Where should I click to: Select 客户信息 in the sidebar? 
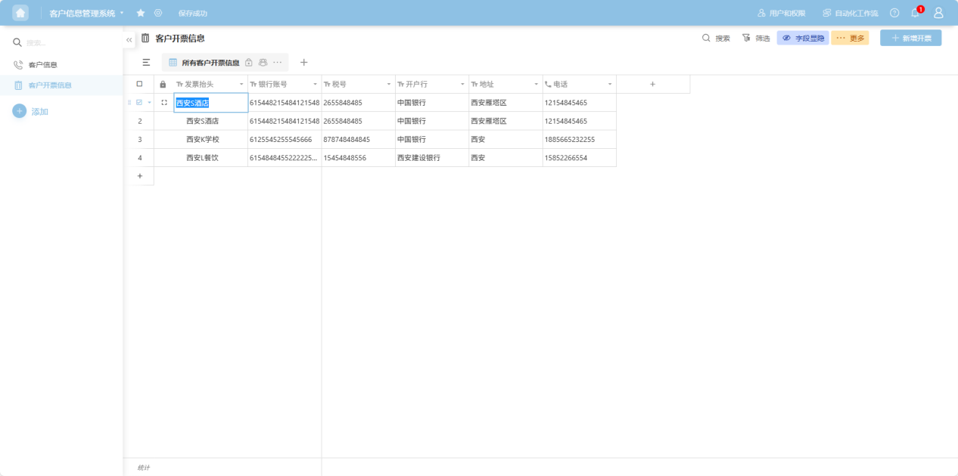42,65
